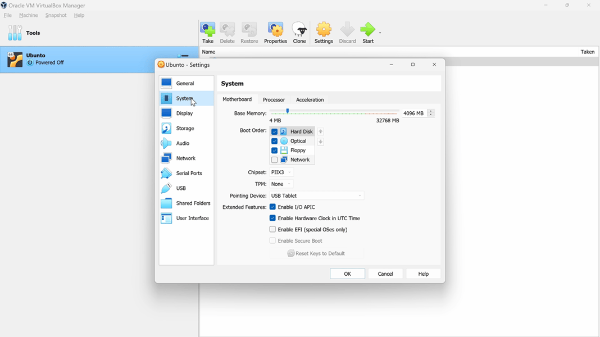This screenshot has width=600, height=337.
Task: Click the Take snapshot toolbar icon
Action: 207,32
